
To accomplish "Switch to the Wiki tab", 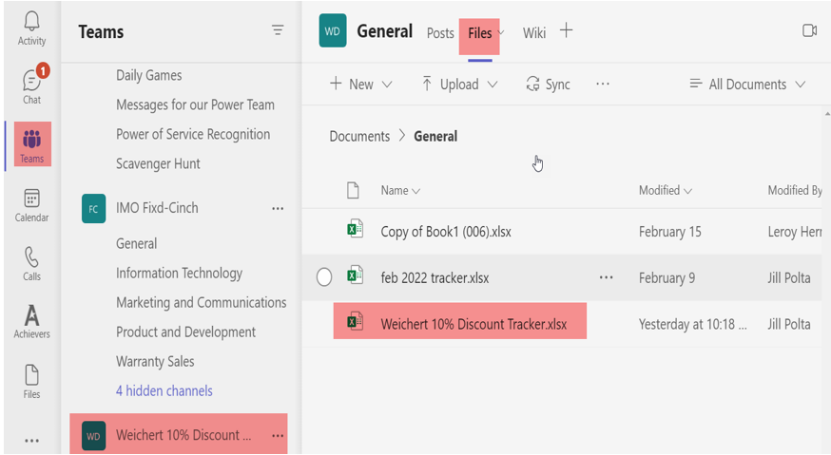I will (x=534, y=33).
